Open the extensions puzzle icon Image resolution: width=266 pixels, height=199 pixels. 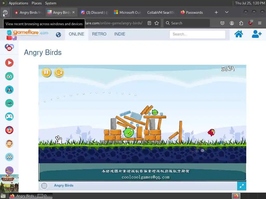(x=241, y=23)
